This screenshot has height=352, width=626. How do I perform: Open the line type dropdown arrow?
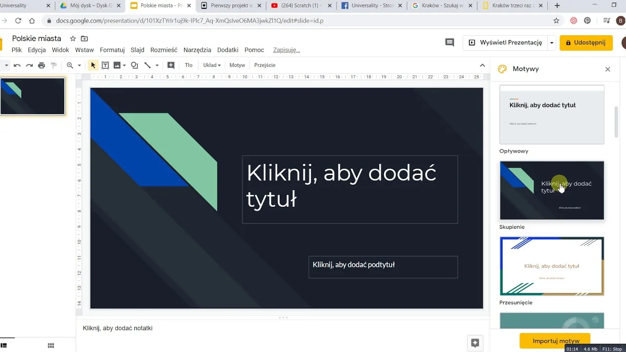tap(157, 65)
